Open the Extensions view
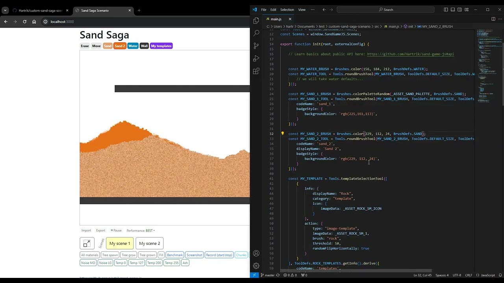The image size is (504, 283). click(x=256, y=71)
